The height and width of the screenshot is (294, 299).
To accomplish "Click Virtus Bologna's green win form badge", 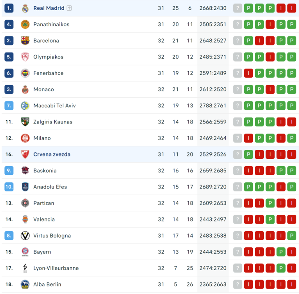I will tap(292, 236).
